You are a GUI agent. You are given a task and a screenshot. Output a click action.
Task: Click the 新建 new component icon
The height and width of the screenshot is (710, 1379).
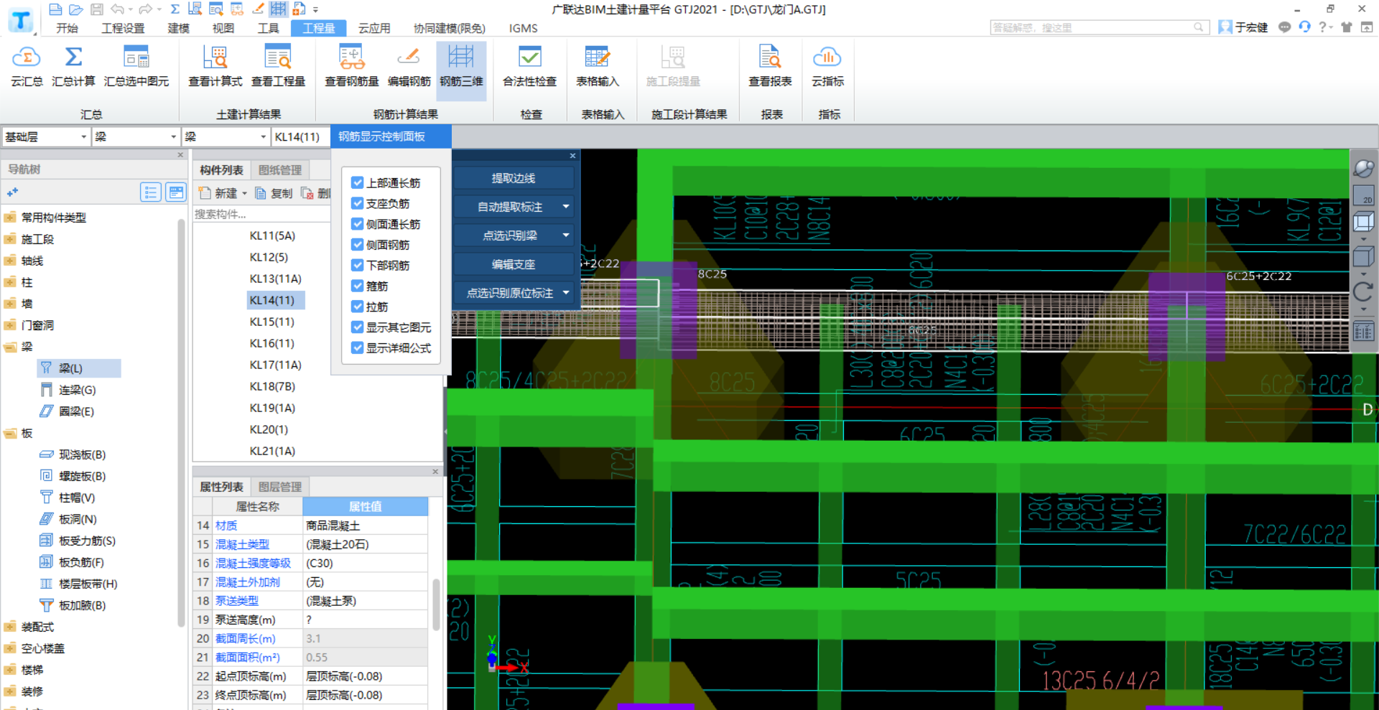click(205, 193)
